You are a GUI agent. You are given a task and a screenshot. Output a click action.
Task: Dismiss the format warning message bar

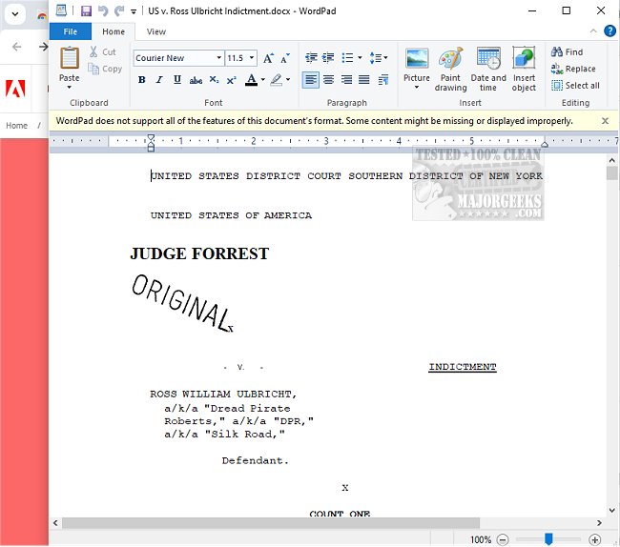point(605,121)
